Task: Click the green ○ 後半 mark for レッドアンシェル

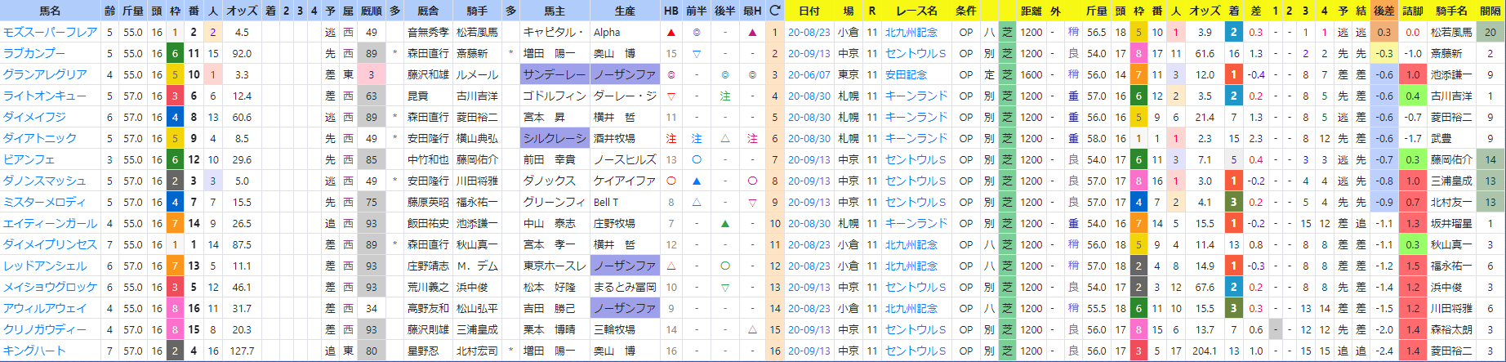Action: point(725,266)
